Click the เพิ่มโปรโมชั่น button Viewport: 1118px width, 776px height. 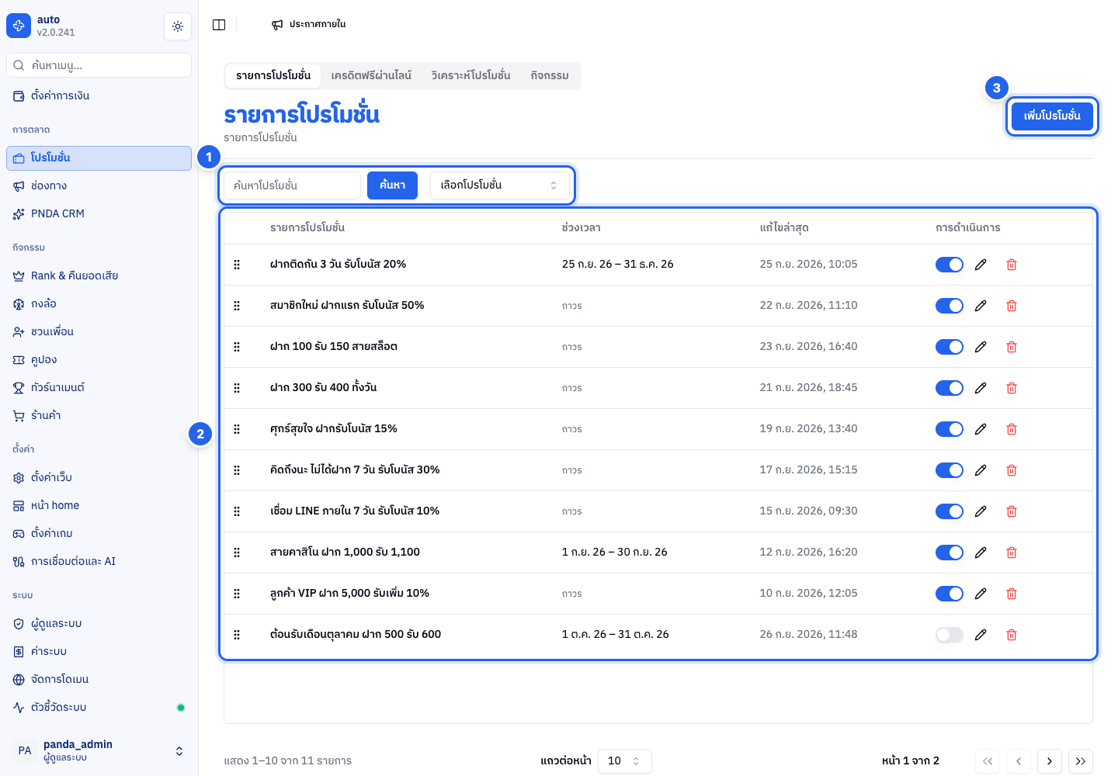pyautogui.click(x=1052, y=116)
